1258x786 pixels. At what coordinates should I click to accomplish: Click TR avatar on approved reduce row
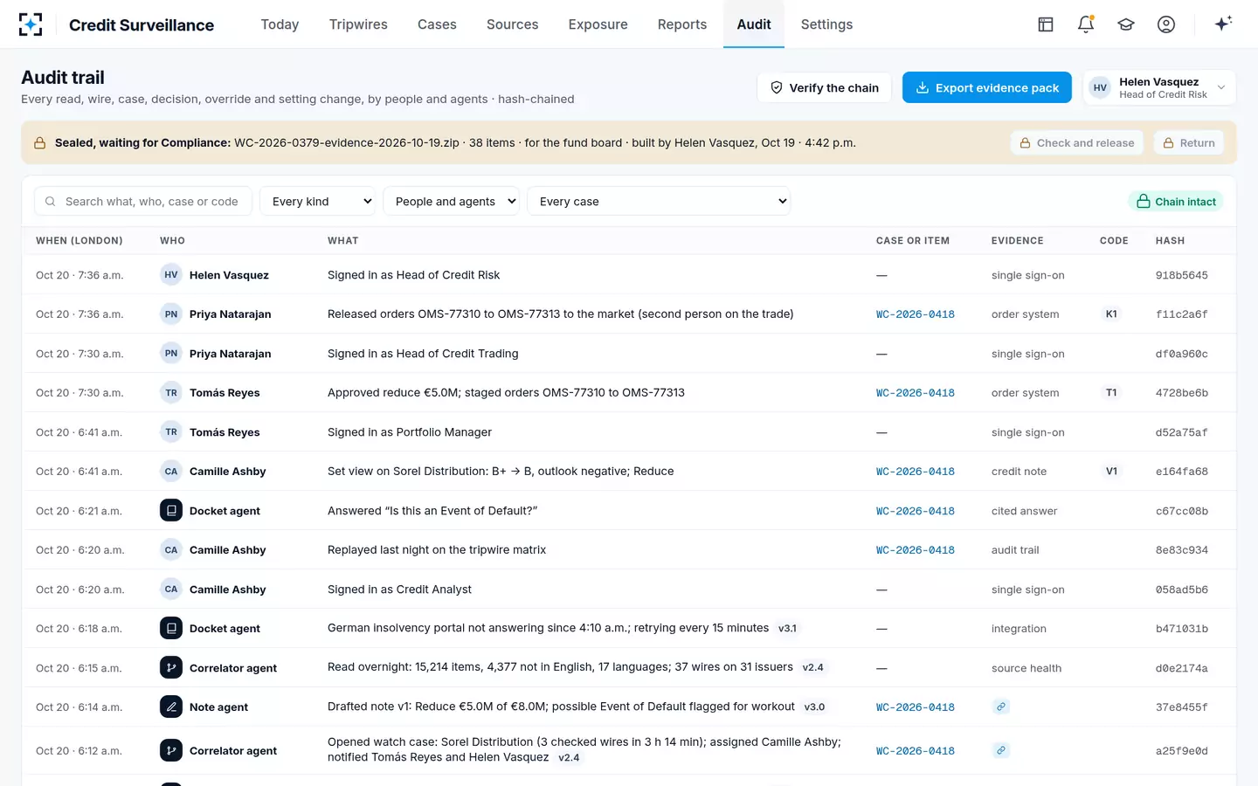(x=171, y=392)
